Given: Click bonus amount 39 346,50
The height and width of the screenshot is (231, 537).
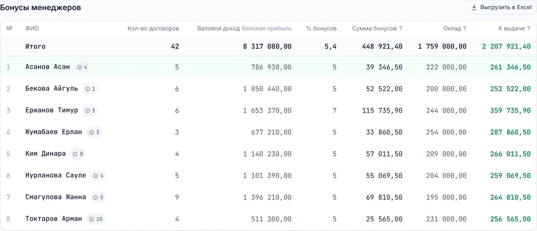Looking at the screenshot, I should coord(384,68).
